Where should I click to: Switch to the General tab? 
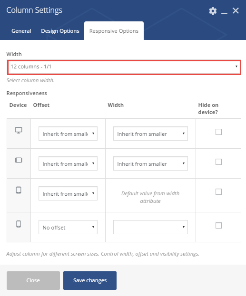21,31
